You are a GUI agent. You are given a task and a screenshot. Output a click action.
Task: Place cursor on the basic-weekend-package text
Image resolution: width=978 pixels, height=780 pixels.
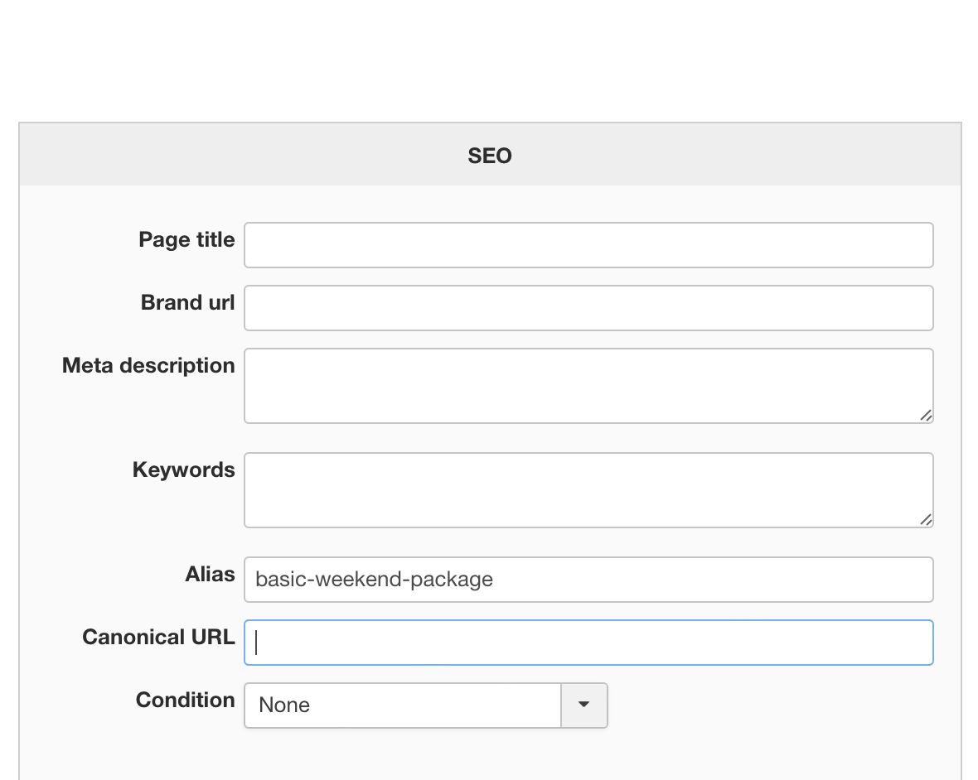[x=374, y=580]
